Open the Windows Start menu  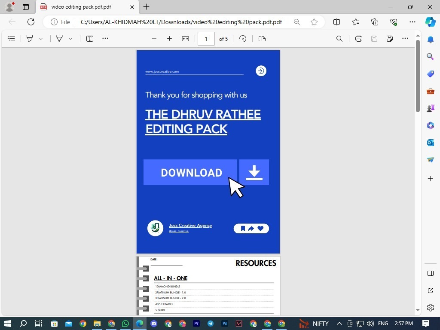(8, 324)
